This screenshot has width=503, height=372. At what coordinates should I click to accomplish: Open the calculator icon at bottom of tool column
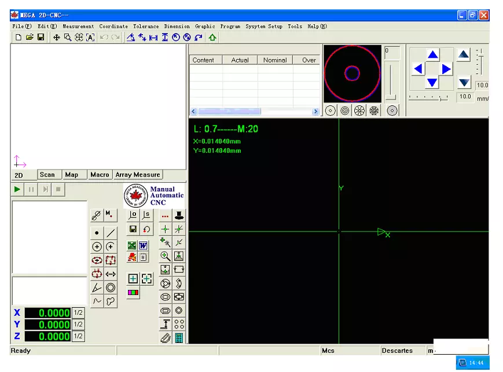coord(179,338)
